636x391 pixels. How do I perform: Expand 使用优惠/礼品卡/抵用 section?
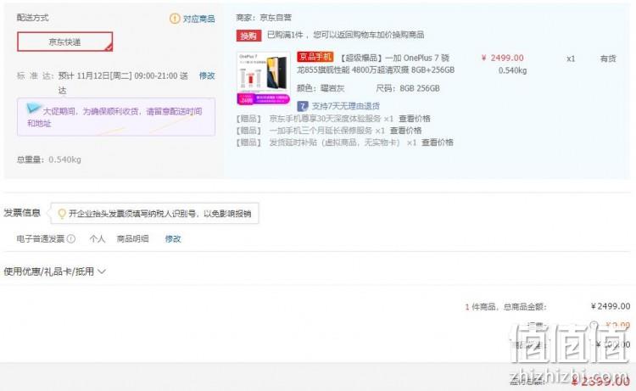(54, 271)
